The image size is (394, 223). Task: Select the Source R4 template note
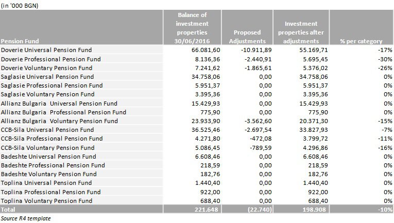26,218
